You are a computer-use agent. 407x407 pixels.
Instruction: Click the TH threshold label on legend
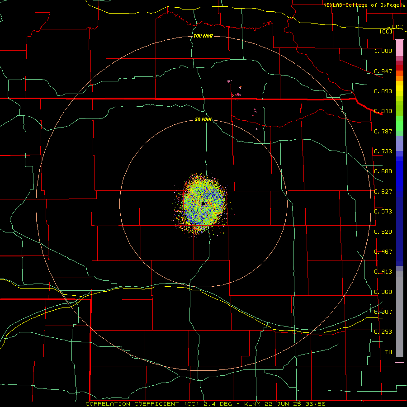388,352
